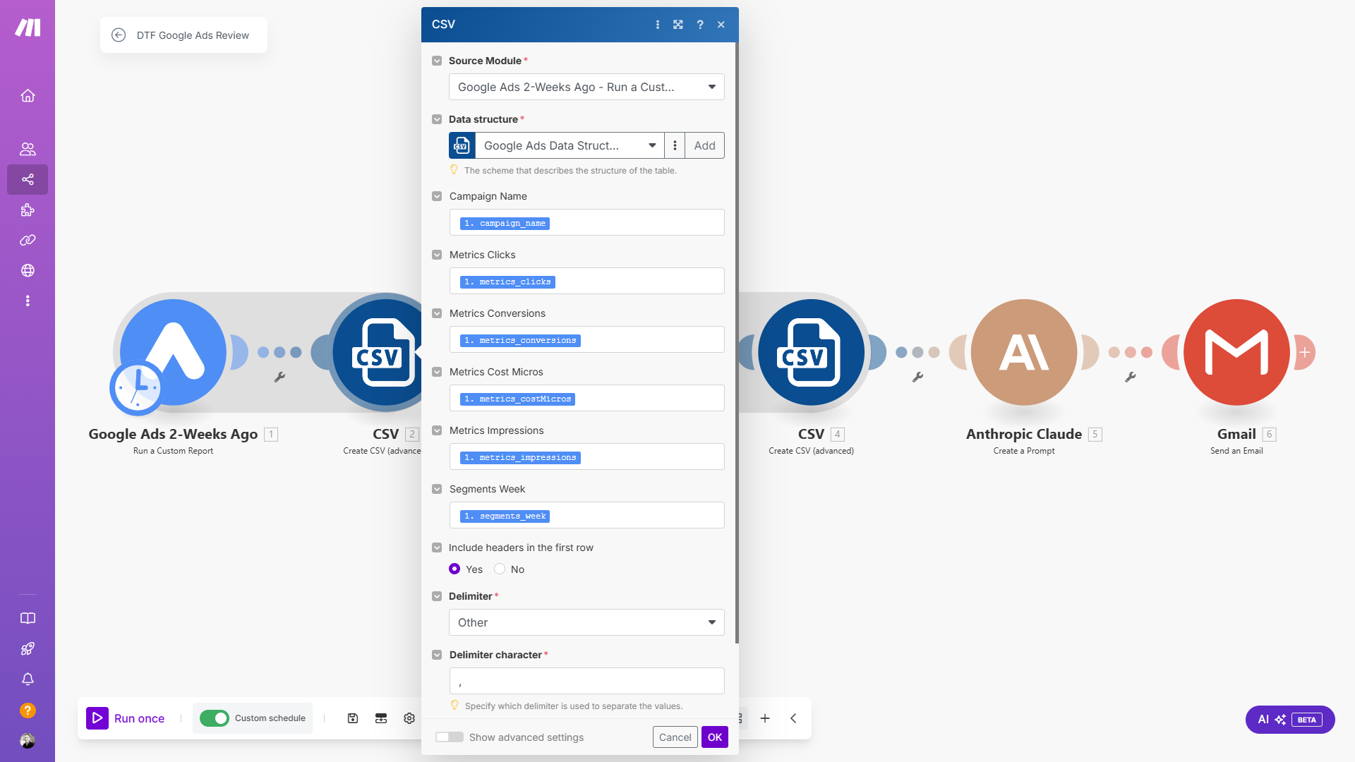This screenshot has height=762, width=1355.
Task: Open Templates puzzle icon in sidebar
Action: pos(28,210)
